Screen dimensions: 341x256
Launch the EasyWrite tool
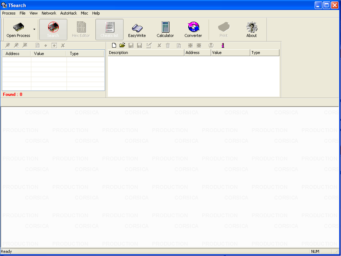pos(137,29)
